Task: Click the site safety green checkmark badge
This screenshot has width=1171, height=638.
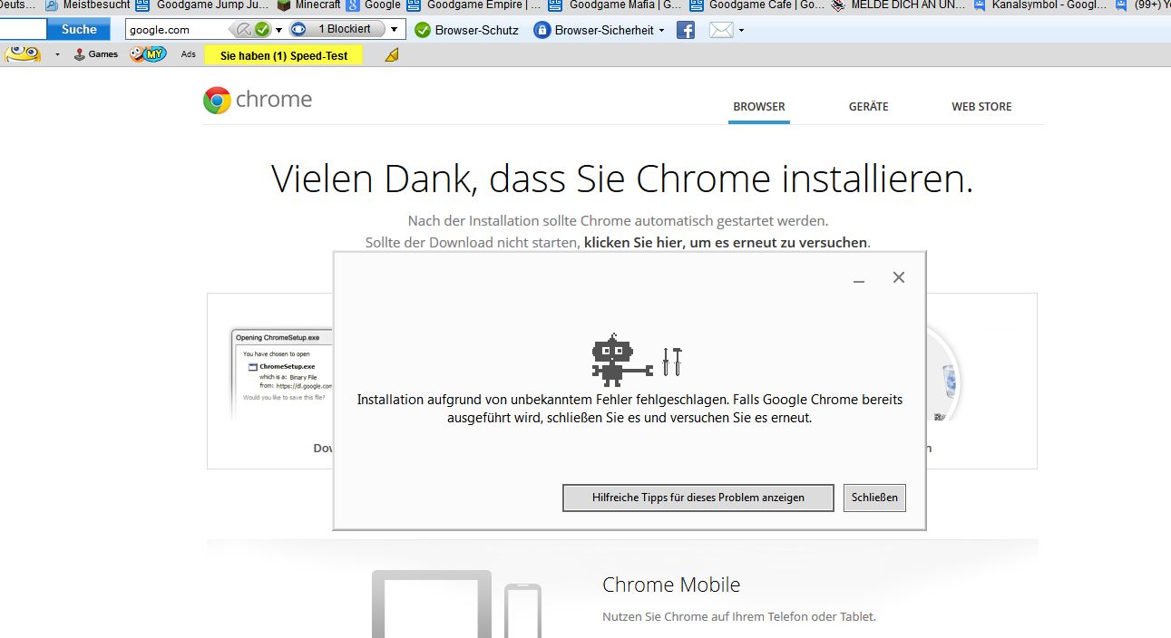Action: 262,30
